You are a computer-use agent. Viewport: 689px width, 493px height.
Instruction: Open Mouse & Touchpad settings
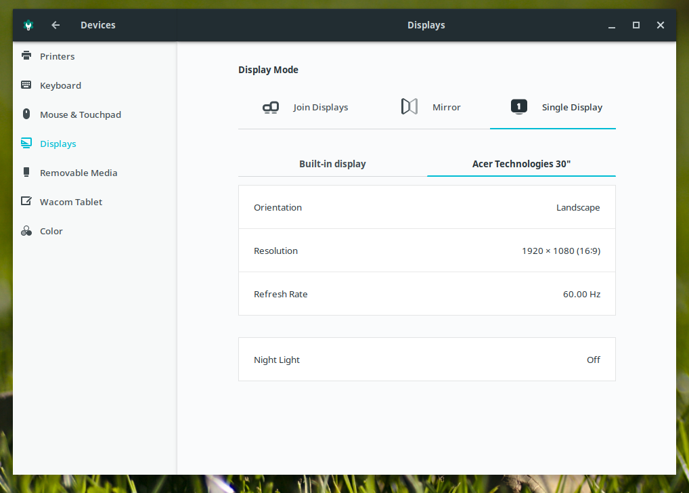coord(95,114)
